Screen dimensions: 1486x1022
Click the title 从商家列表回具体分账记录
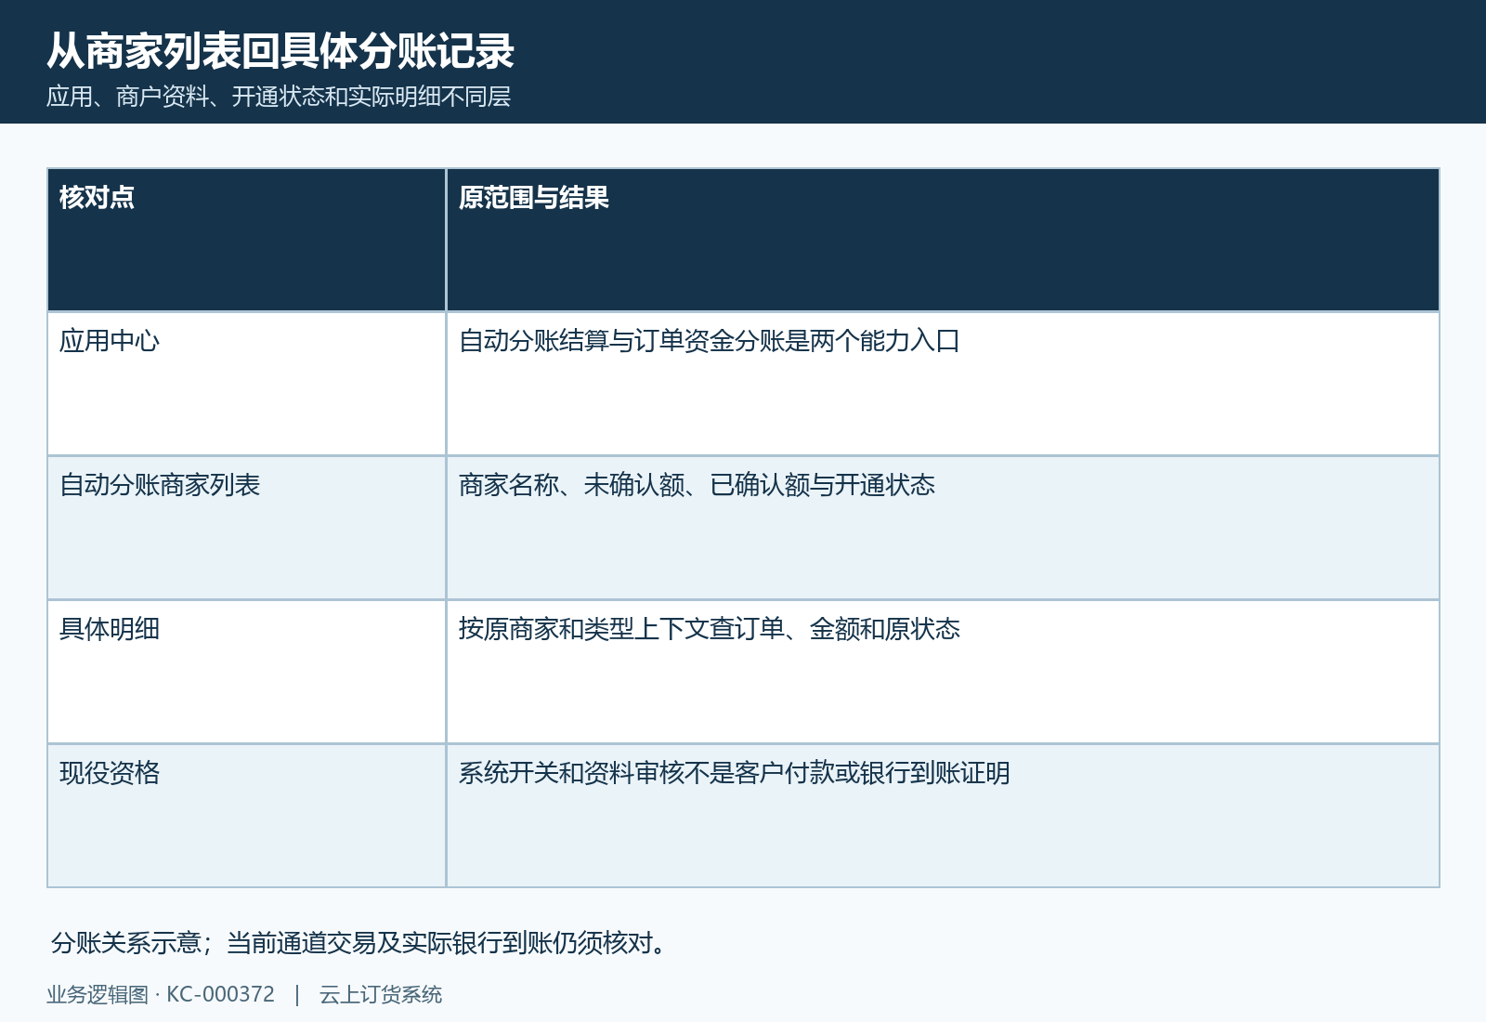280,51
